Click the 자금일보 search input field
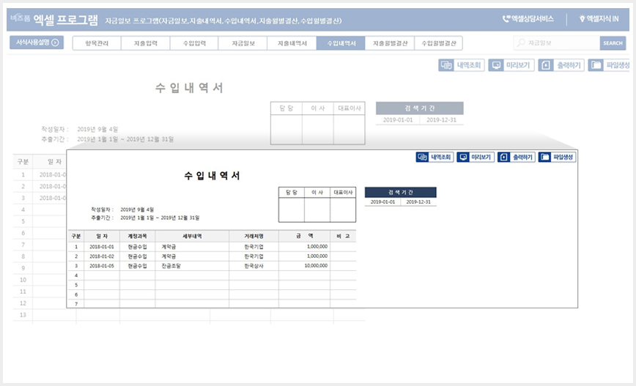 [557, 43]
